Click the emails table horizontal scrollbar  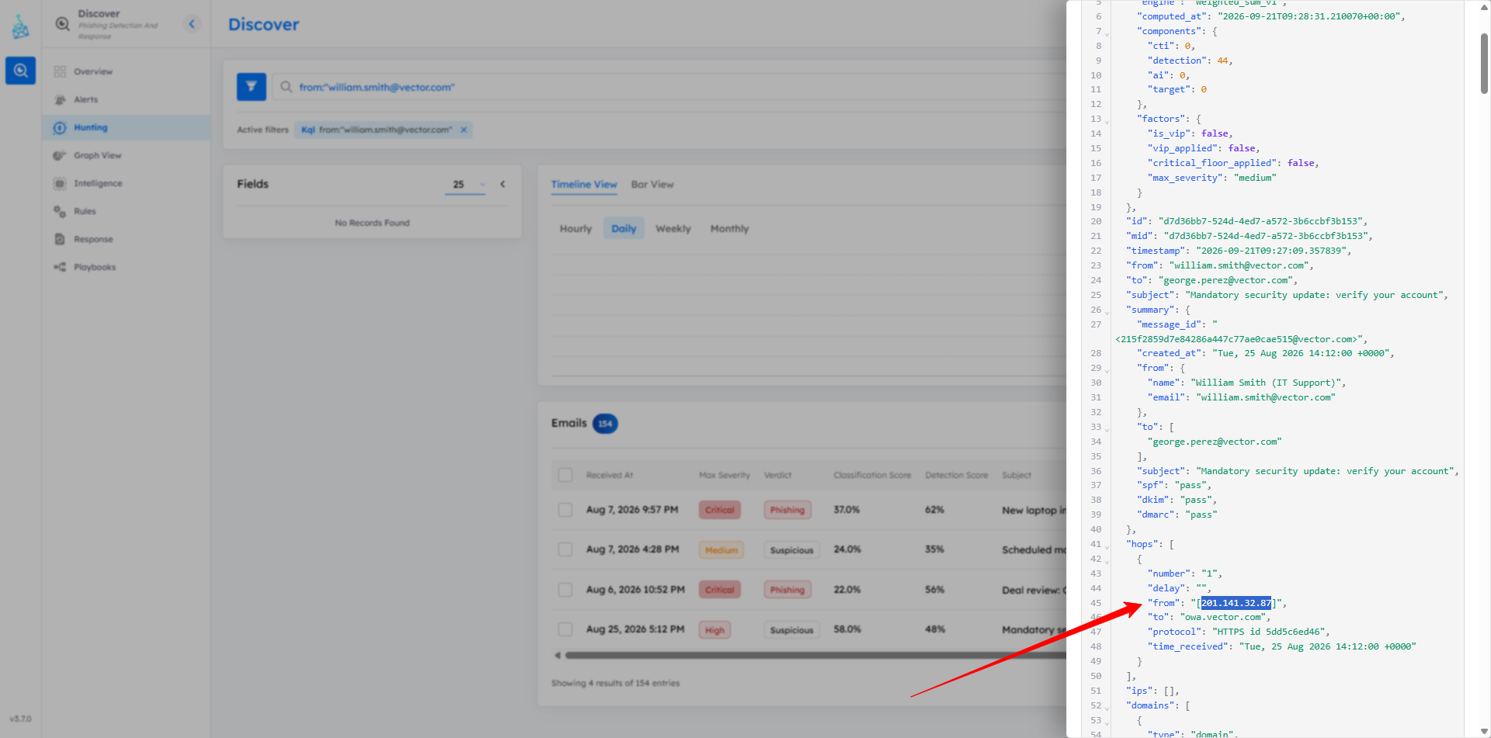815,656
